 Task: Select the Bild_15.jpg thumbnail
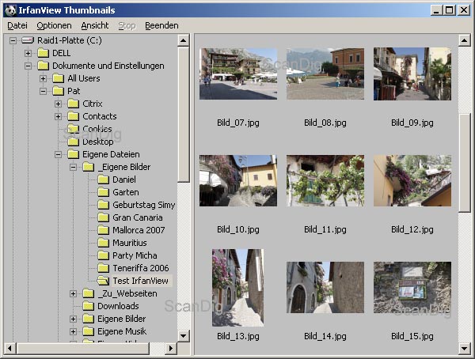tap(412, 288)
